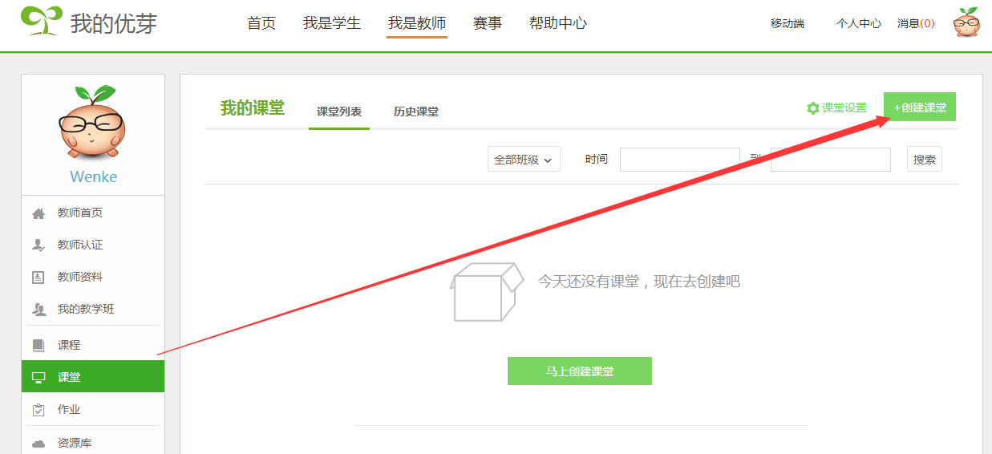Open 课堂设置 text link
This screenshot has height=454, width=992.
point(844,108)
